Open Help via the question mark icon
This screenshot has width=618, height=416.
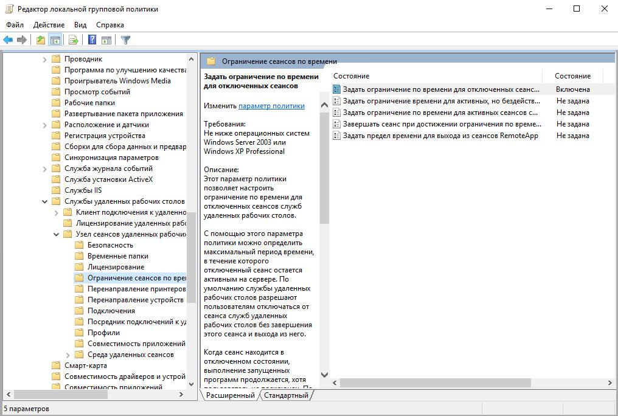pyautogui.click(x=92, y=40)
